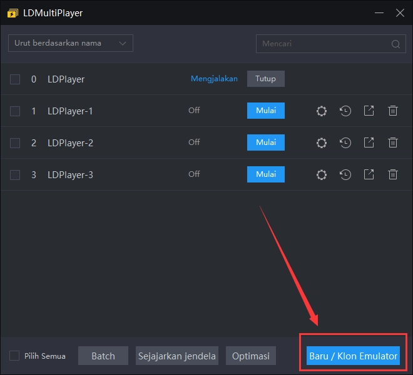This screenshot has width=413, height=375.
Task: Select the LDPlayer-3 name text
Action: 70,175
